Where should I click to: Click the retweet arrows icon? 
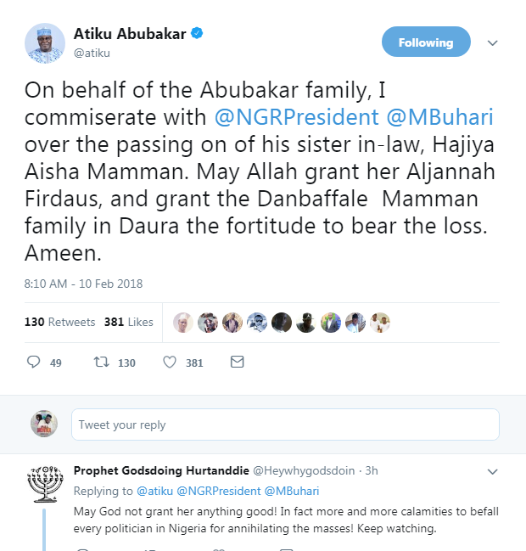pos(101,363)
